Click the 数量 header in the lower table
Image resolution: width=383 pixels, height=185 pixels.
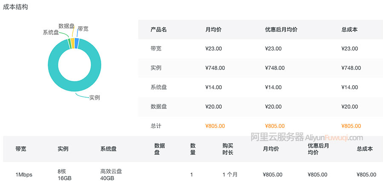[193, 149]
